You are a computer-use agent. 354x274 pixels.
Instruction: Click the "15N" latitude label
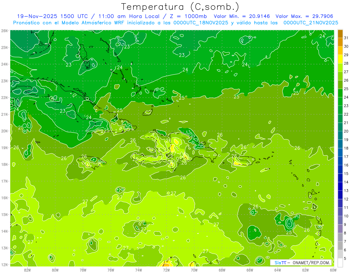click(4, 215)
